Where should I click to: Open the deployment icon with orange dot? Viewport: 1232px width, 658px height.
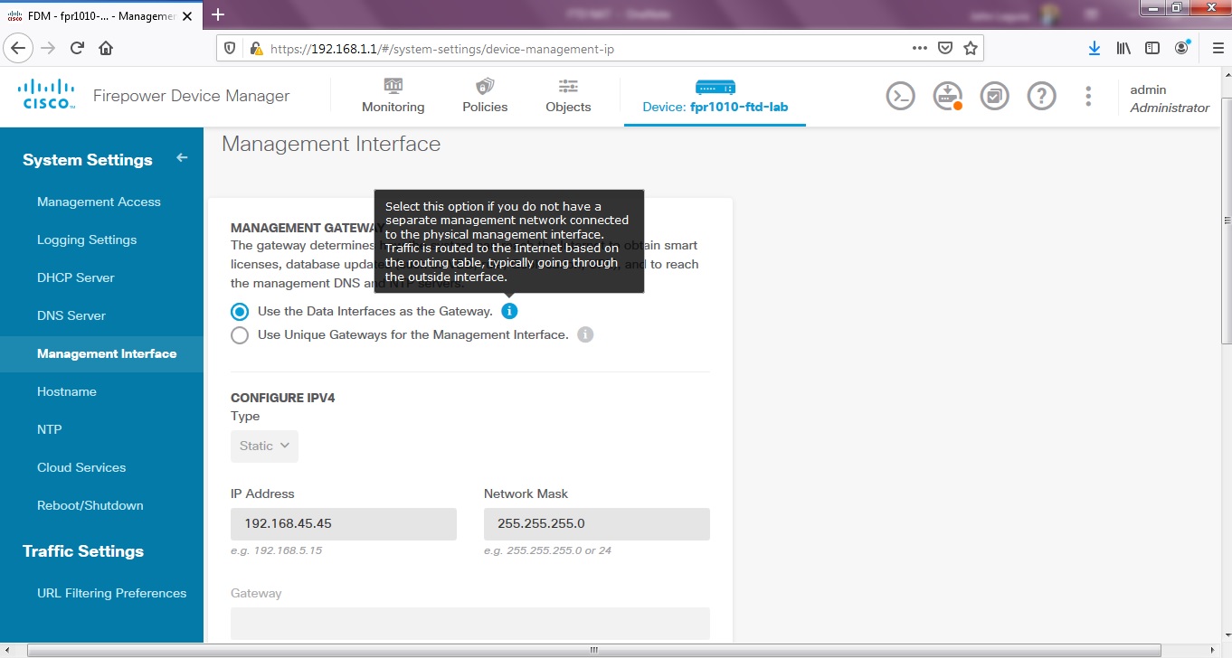tap(947, 96)
